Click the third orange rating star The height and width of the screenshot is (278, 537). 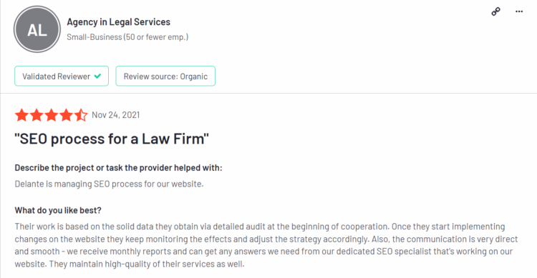tap(51, 115)
